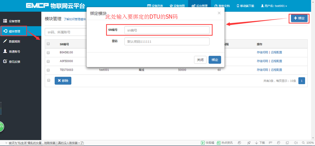315x146 pixels.
Task: Open the 帮助文档 menu item
Action: tap(222, 6)
